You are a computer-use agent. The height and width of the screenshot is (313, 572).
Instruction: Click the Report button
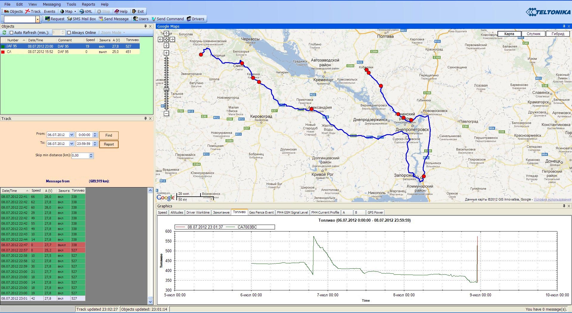click(109, 144)
